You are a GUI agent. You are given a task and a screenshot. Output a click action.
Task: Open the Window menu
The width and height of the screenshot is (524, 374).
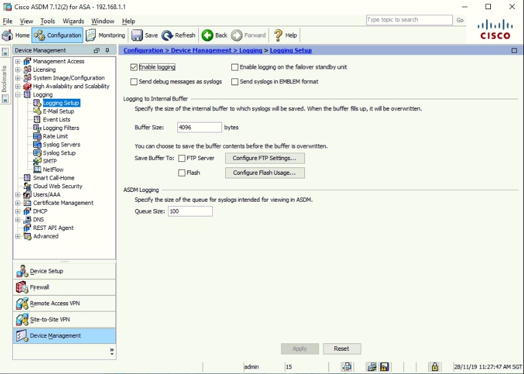pos(102,21)
